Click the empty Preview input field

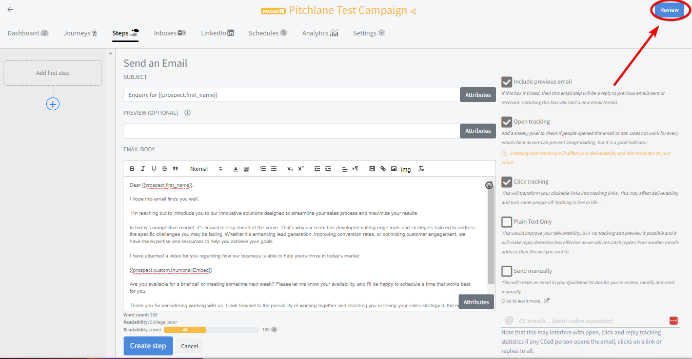pos(292,131)
